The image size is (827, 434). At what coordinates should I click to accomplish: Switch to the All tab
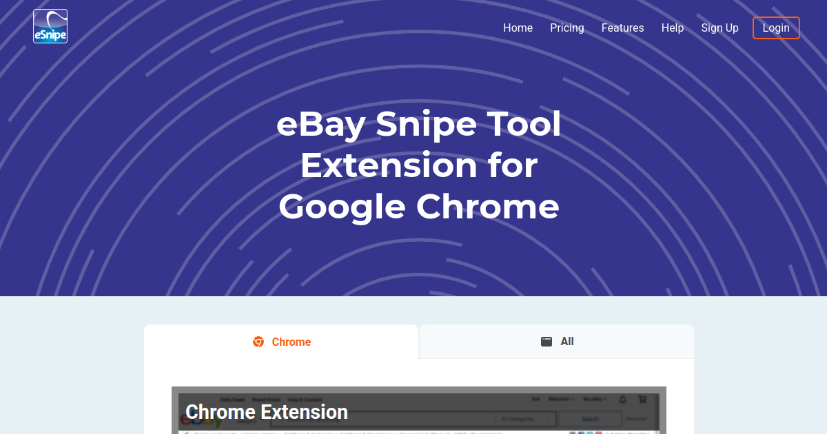tap(556, 341)
